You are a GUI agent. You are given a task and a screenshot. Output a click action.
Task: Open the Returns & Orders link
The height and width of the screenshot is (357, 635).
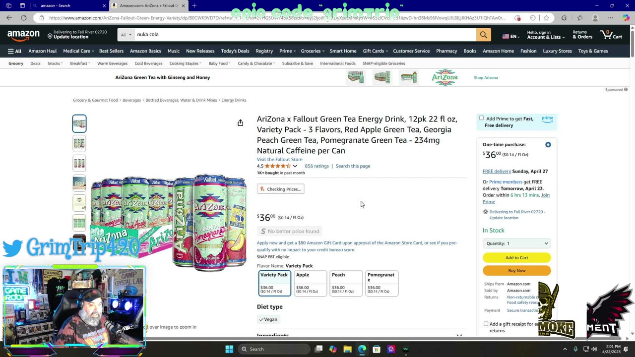coord(582,35)
